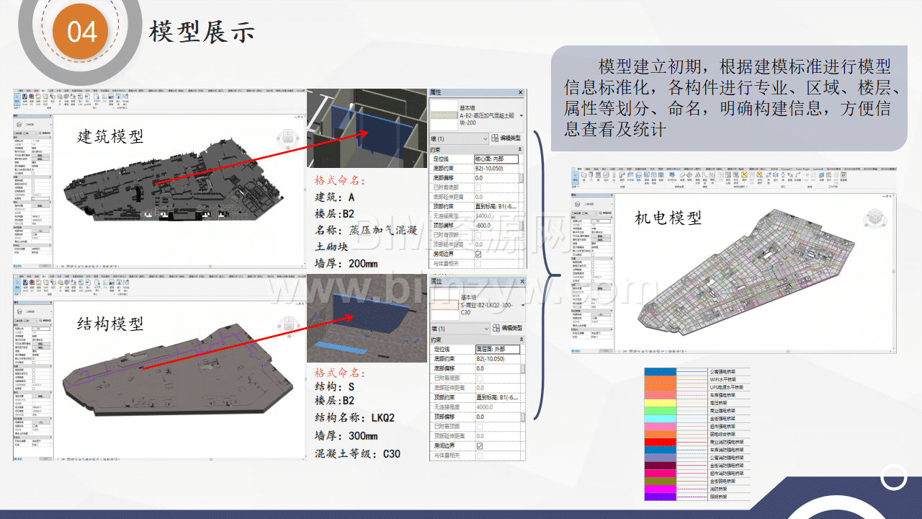Switch to 结构 ribbon tab in MEP window
Image resolution: width=922 pixels, height=519 pixels.
[x=588, y=169]
